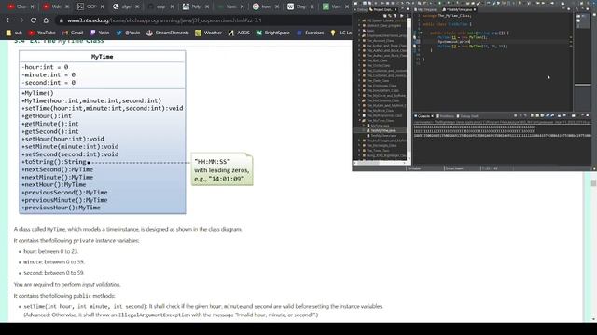Expand the MyTime.java tree node
The width and height of the screenshot is (597, 335).
tap(364, 126)
